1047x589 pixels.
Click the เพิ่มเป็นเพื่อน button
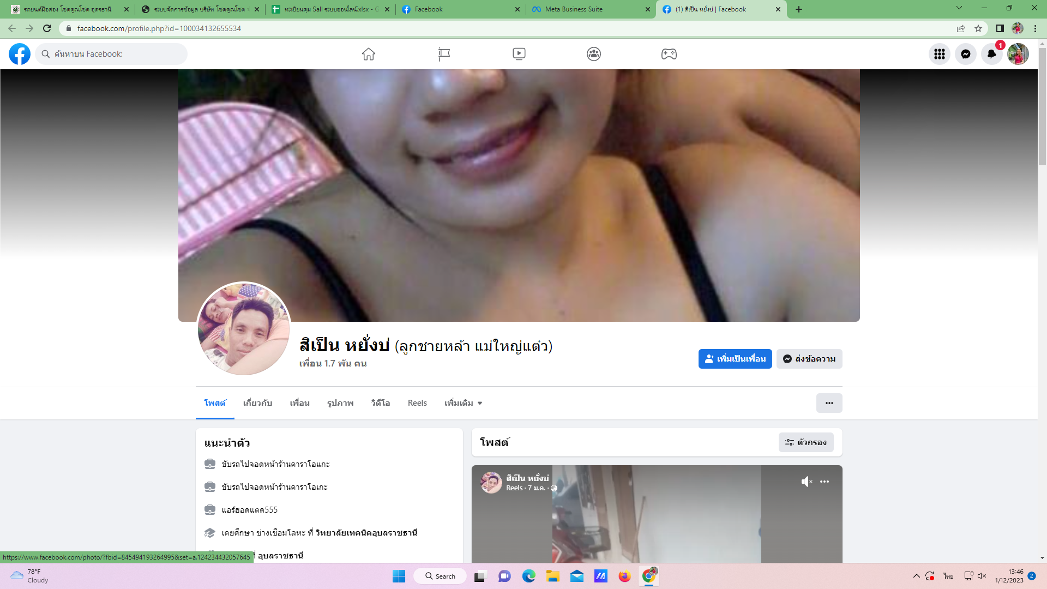[x=735, y=359]
